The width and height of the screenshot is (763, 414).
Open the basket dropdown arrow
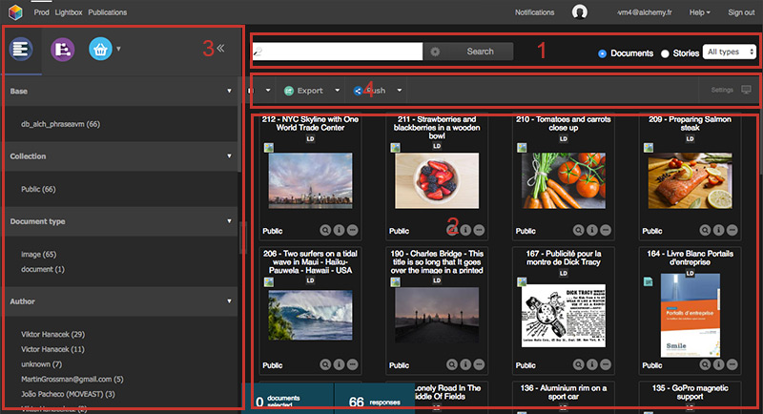[x=118, y=49]
